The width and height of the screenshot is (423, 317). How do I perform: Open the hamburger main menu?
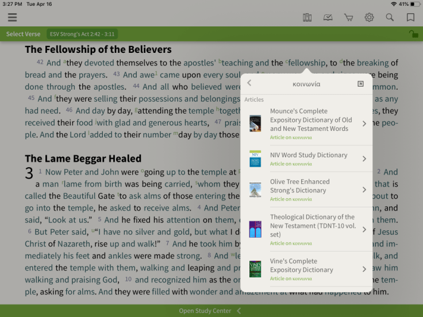[x=12, y=17]
